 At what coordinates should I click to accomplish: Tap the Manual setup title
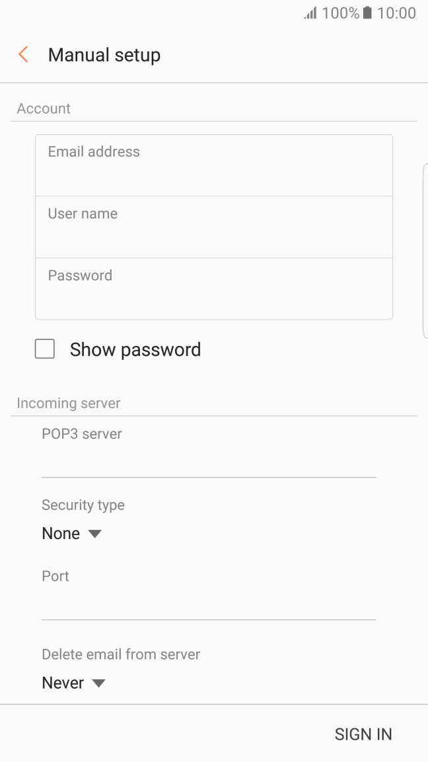tap(104, 55)
